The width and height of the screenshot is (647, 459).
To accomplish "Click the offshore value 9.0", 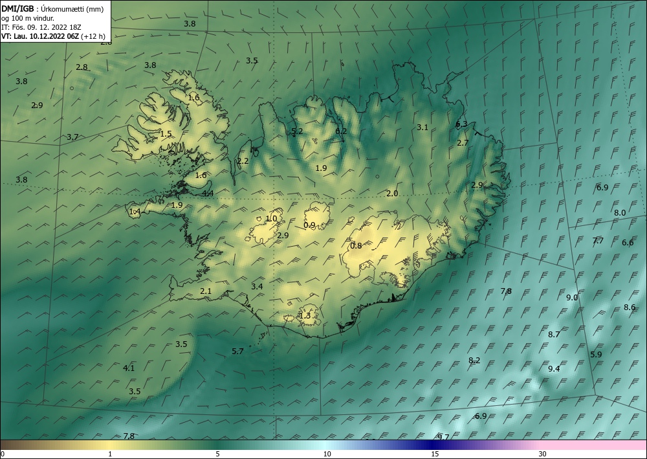I will tap(572, 298).
